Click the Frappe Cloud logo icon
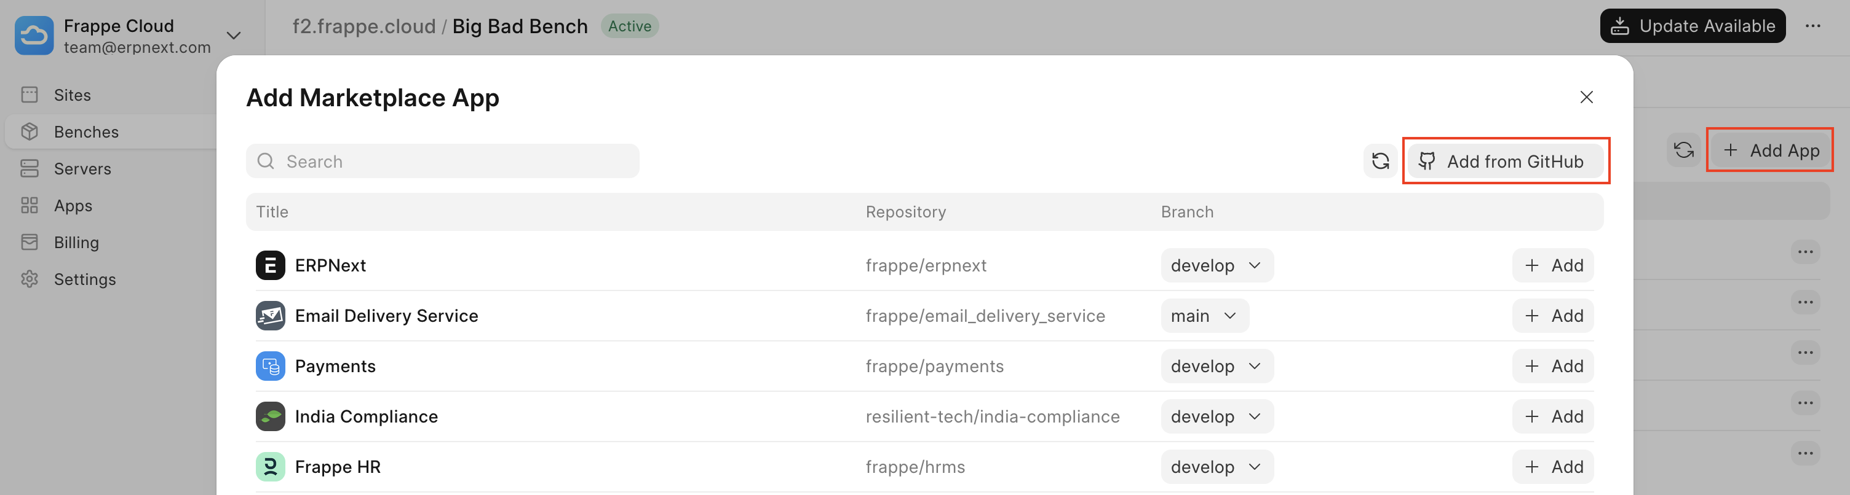Screen dimensions: 1850x495 tap(34, 35)
